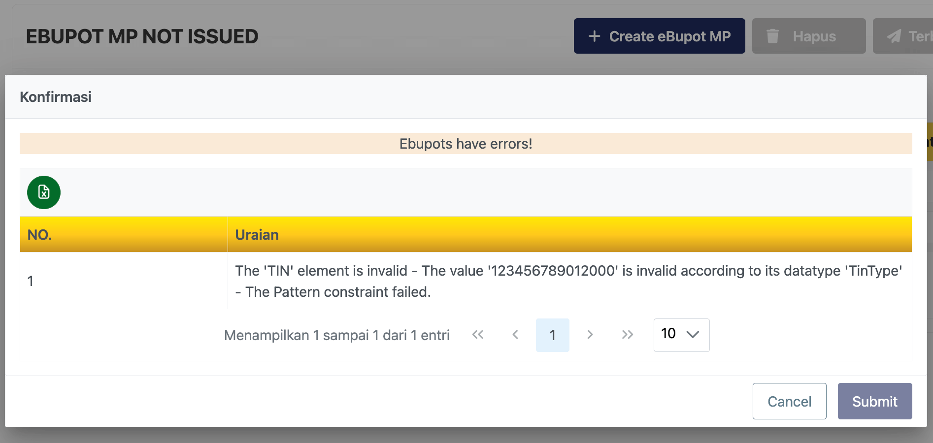This screenshot has width=933, height=443.
Task: Advance to the next page of entries
Action: pos(590,335)
